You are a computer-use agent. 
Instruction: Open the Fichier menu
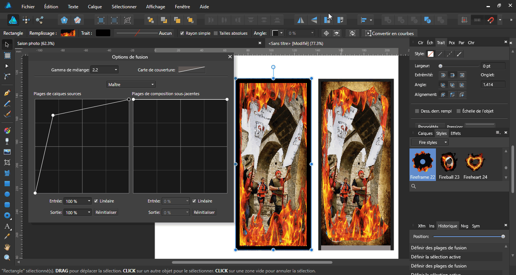pyautogui.click(x=28, y=7)
